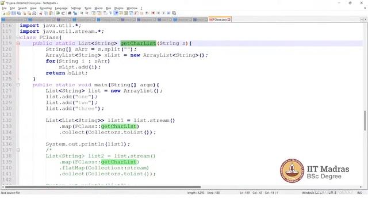Click the tab bar scroll-left arrow
Screen dimensions: 368x207
(362, 20)
